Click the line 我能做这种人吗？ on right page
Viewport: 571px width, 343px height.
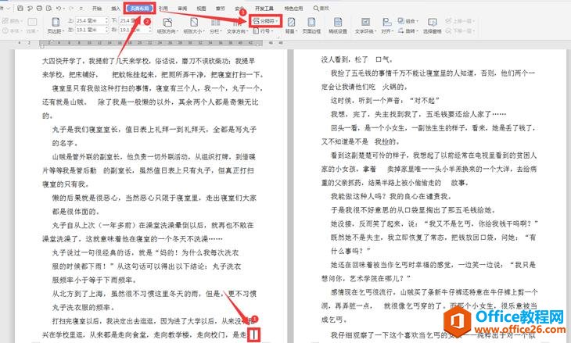pyautogui.click(x=359, y=196)
